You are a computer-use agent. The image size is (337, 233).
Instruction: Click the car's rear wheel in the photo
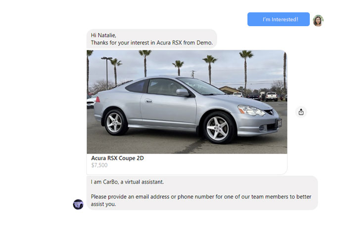pos(115,122)
